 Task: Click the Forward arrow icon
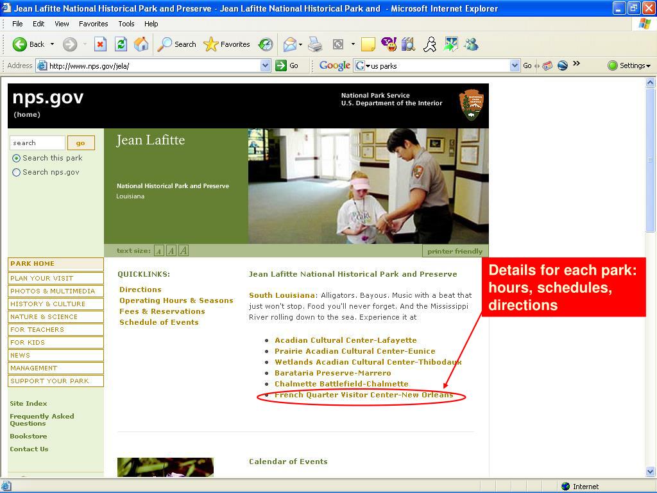point(70,44)
